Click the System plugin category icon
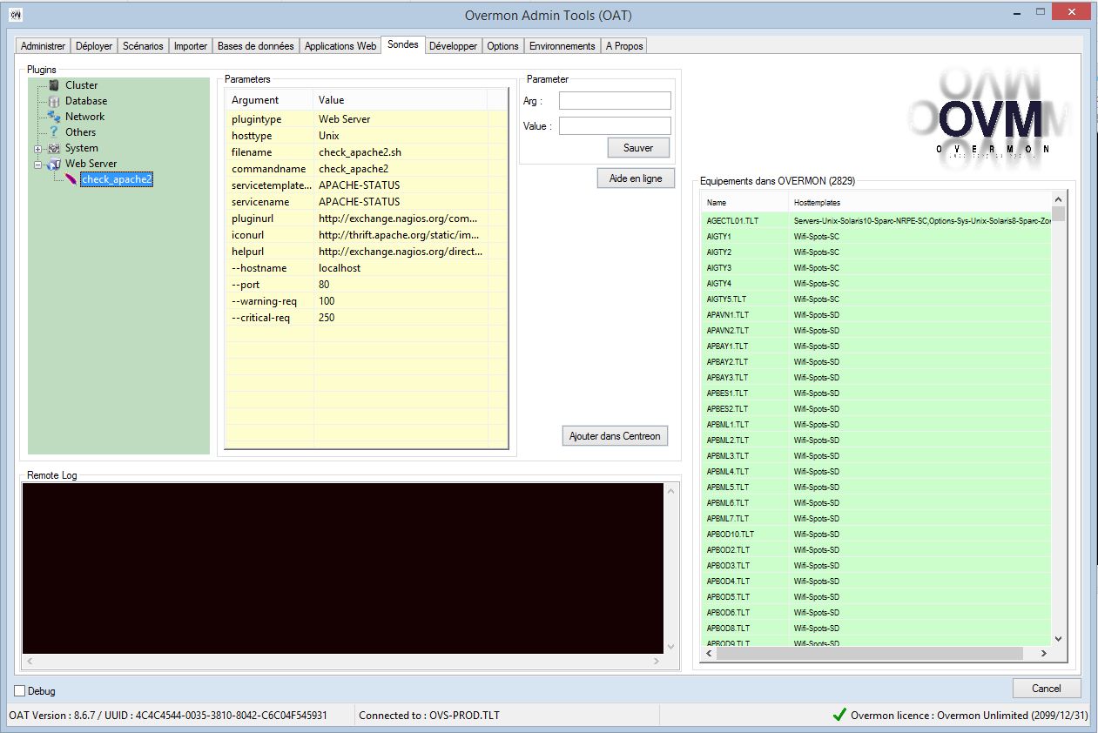 coord(54,148)
